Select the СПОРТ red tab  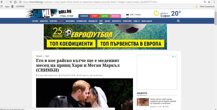95,16
